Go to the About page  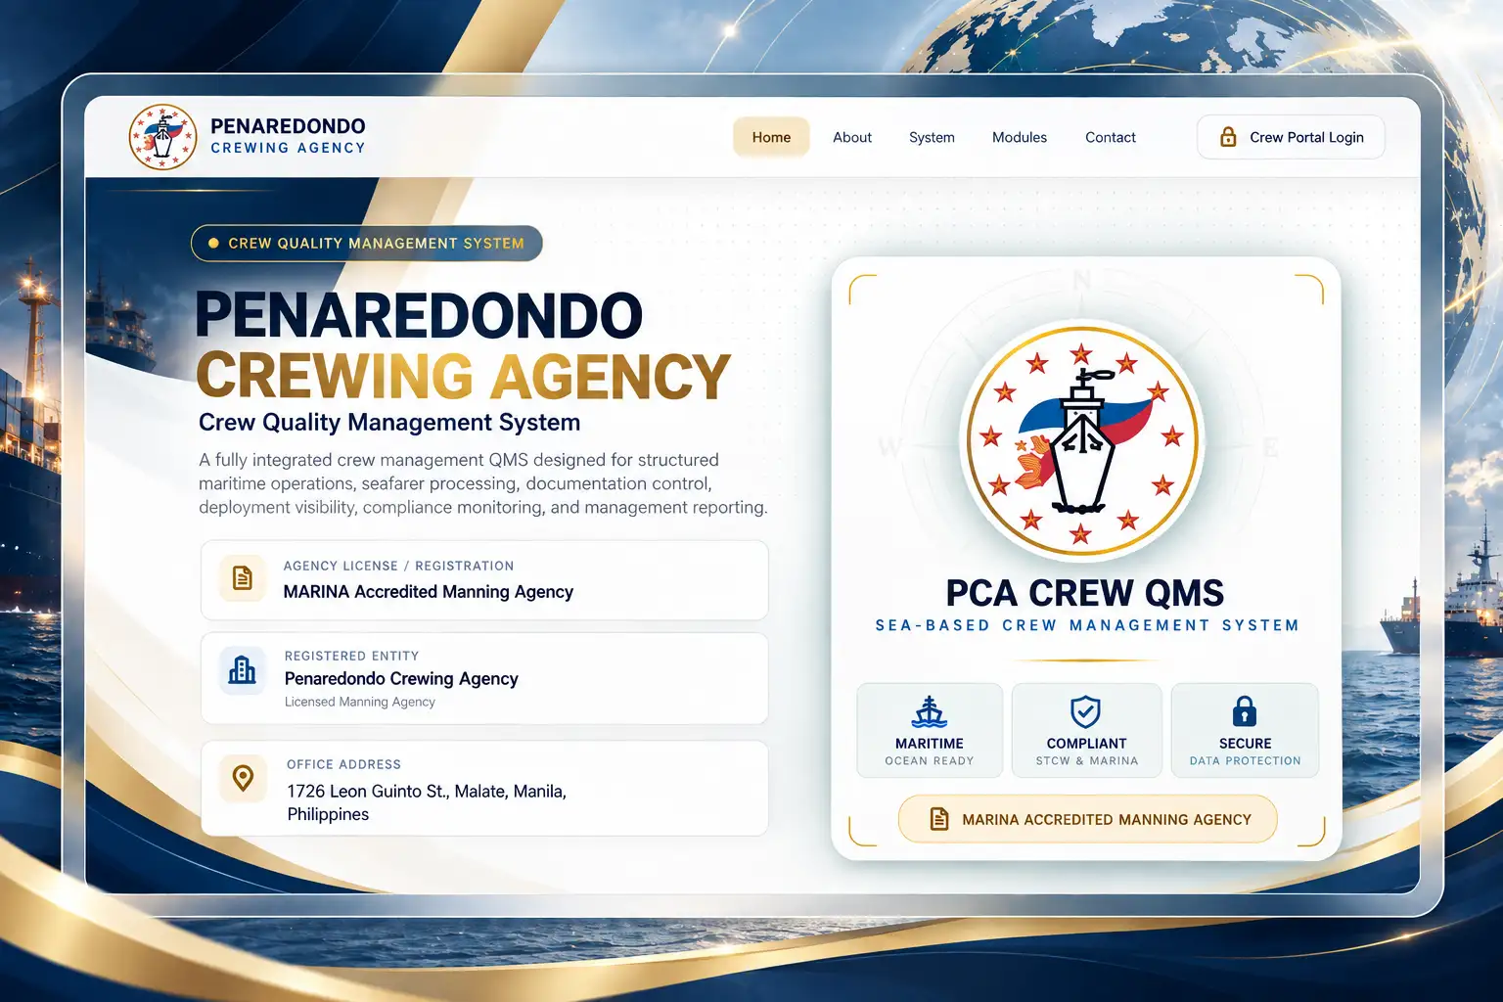point(852,137)
